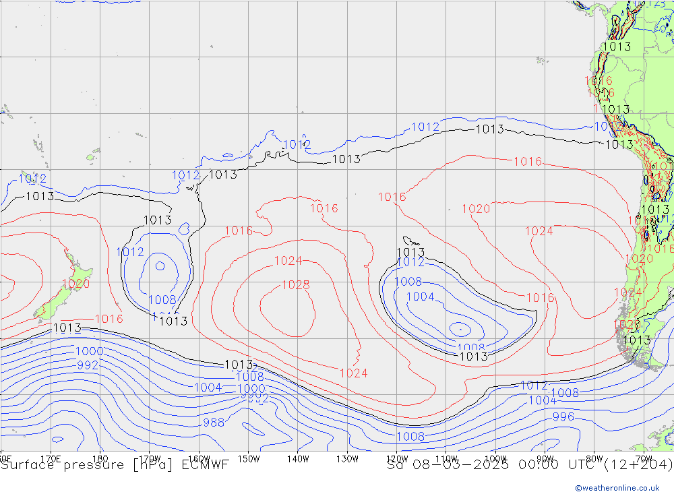Click the 90W longitude axis label
Viewport: 674px width, 494px height.
pyautogui.click(x=545, y=459)
